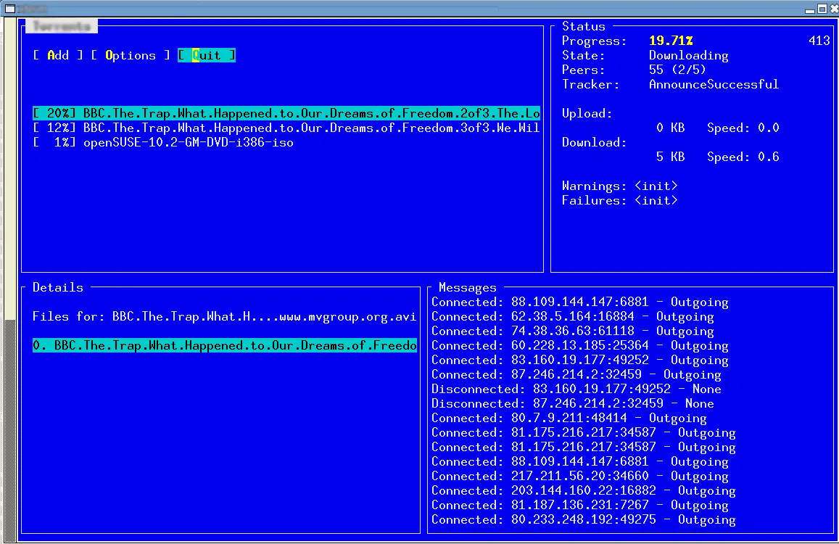Viewport: 839px width, 544px height.
Task: Click the Upload speed 0.0 value
Action: [769, 128]
